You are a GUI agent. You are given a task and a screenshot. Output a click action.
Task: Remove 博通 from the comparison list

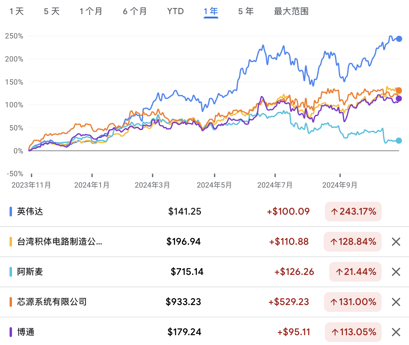pyautogui.click(x=396, y=332)
